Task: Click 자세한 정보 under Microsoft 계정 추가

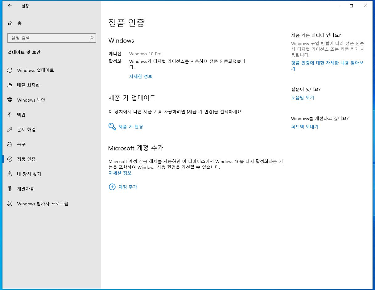Action: coord(120,173)
